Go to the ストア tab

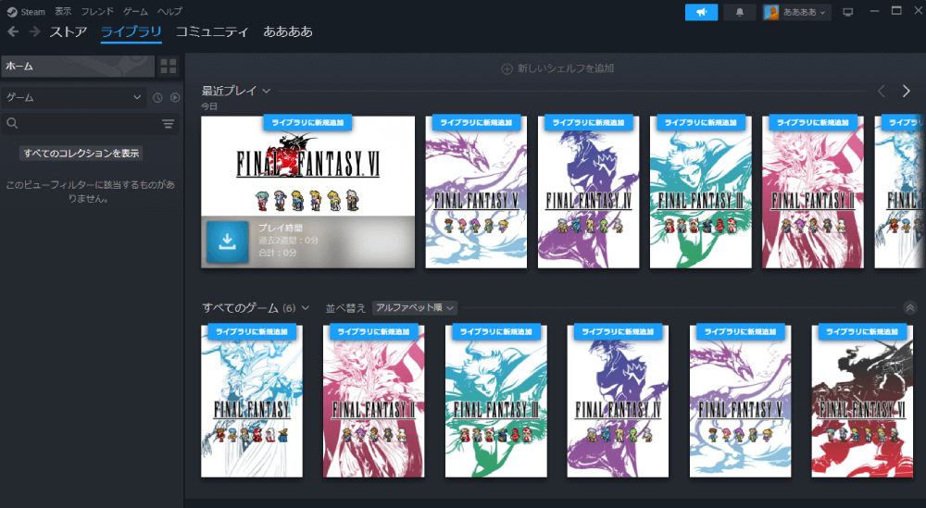coord(69,31)
